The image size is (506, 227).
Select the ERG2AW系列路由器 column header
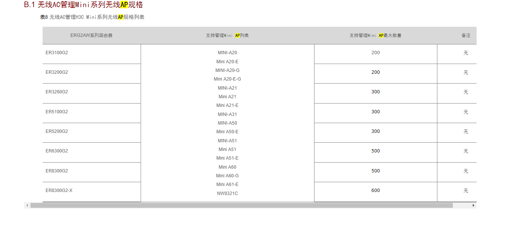coord(91,35)
